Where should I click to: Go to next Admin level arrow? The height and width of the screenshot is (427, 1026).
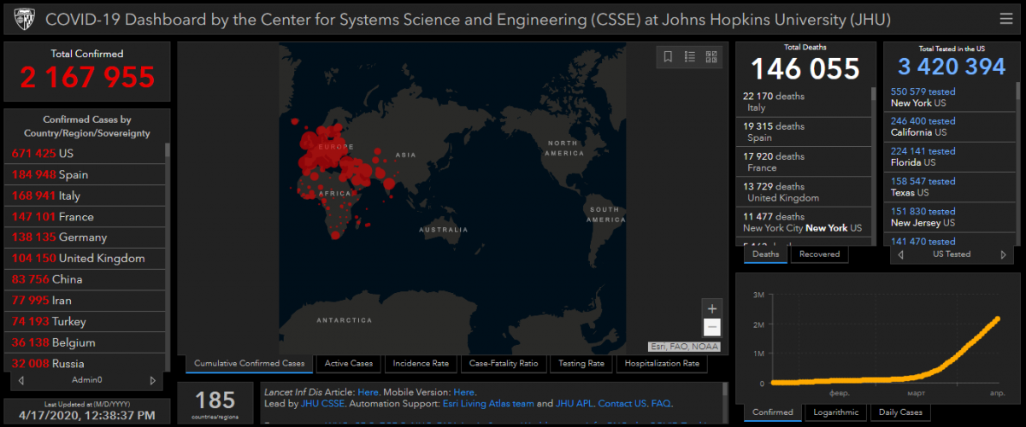tap(153, 380)
